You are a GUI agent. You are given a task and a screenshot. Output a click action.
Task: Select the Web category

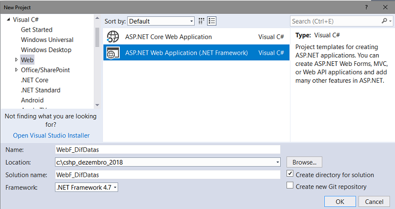click(x=27, y=60)
